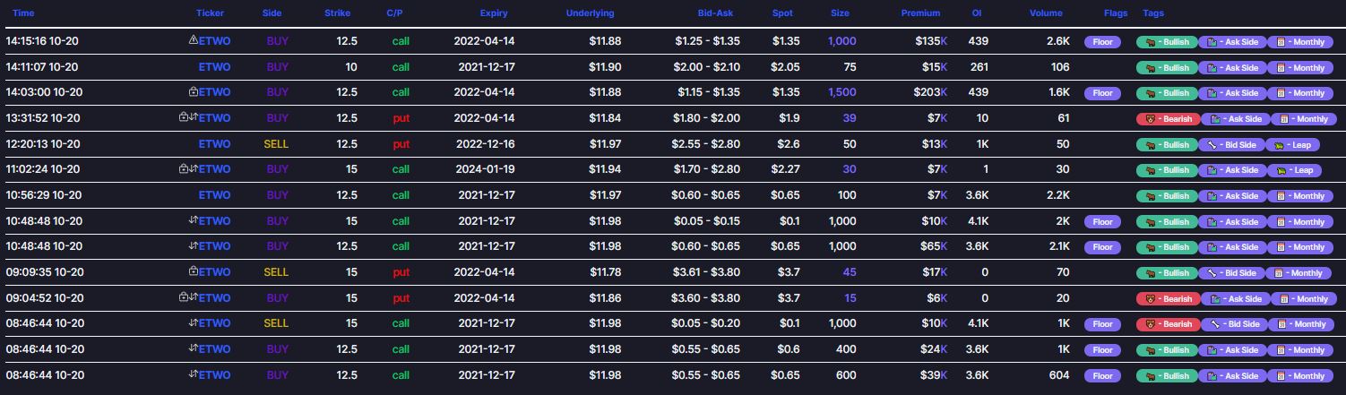Click the lock icon beside ETWO at 14:03:00
This screenshot has height=395, width=1346.
click(193, 92)
